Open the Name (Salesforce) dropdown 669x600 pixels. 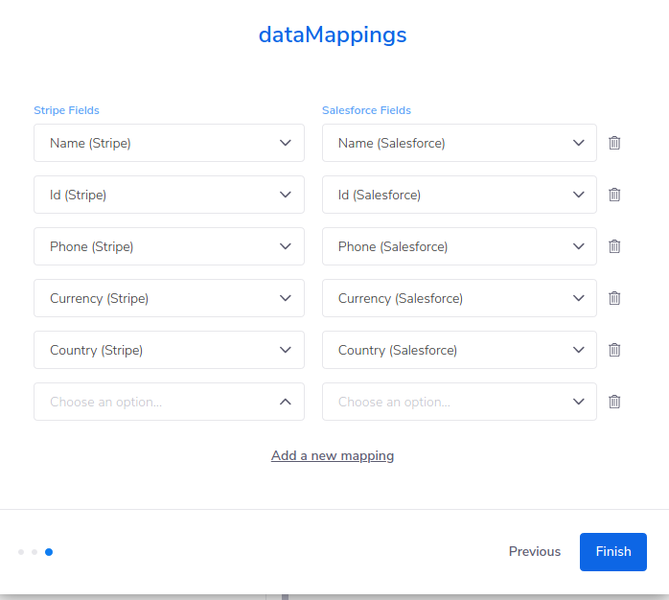[x=459, y=143]
